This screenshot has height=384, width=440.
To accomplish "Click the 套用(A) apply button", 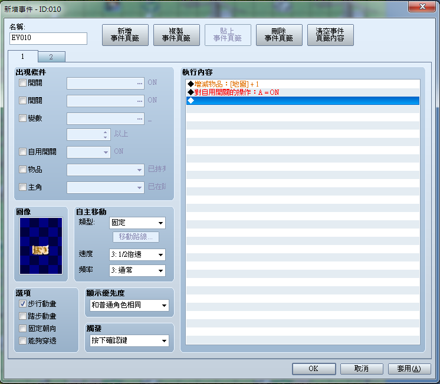I will click(409, 369).
